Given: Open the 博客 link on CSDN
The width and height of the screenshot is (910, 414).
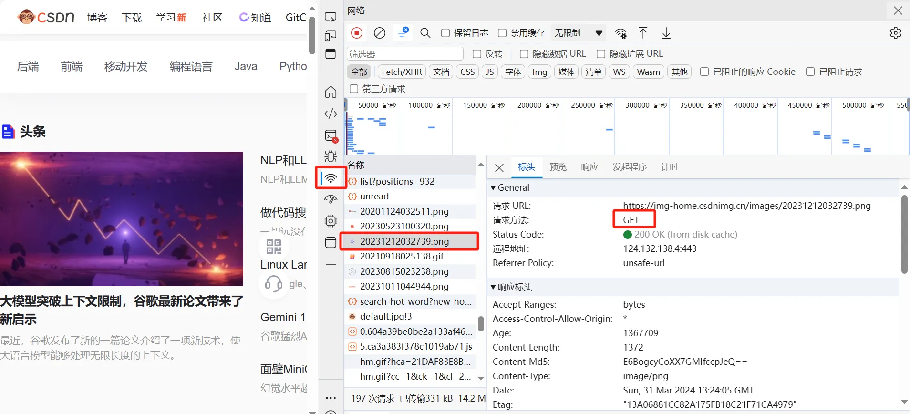Looking at the screenshot, I should (97, 18).
